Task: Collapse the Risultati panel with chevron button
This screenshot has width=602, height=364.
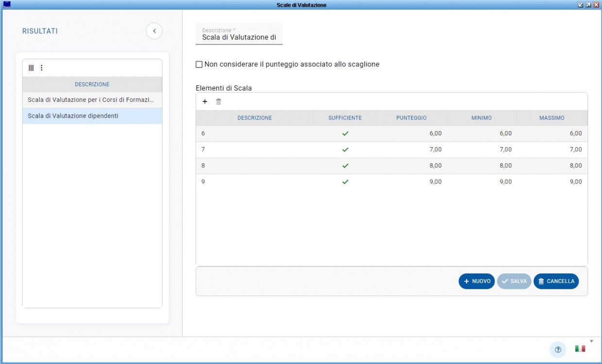Action: tap(154, 31)
